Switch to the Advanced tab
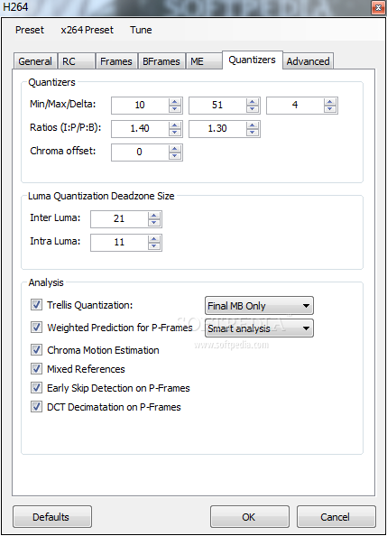The width and height of the screenshot is (387, 536). [x=308, y=61]
